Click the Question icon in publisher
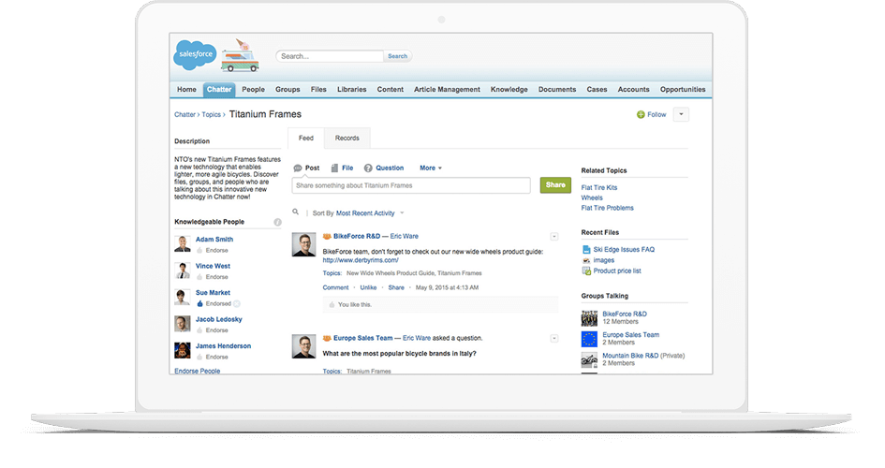Image resolution: width=885 pixels, height=468 pixels. (x=366, y=168)
